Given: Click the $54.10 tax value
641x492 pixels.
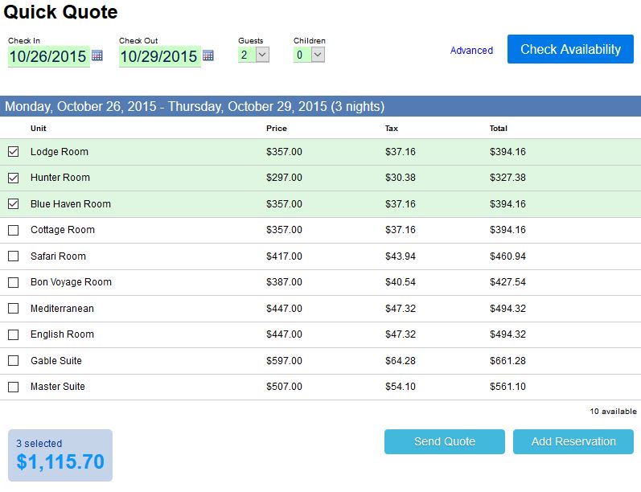Looking at the screenshot, I should click(401, 387).
